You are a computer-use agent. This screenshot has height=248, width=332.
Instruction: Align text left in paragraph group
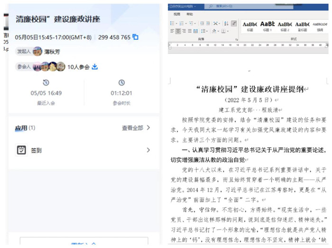tap(172, 31)
